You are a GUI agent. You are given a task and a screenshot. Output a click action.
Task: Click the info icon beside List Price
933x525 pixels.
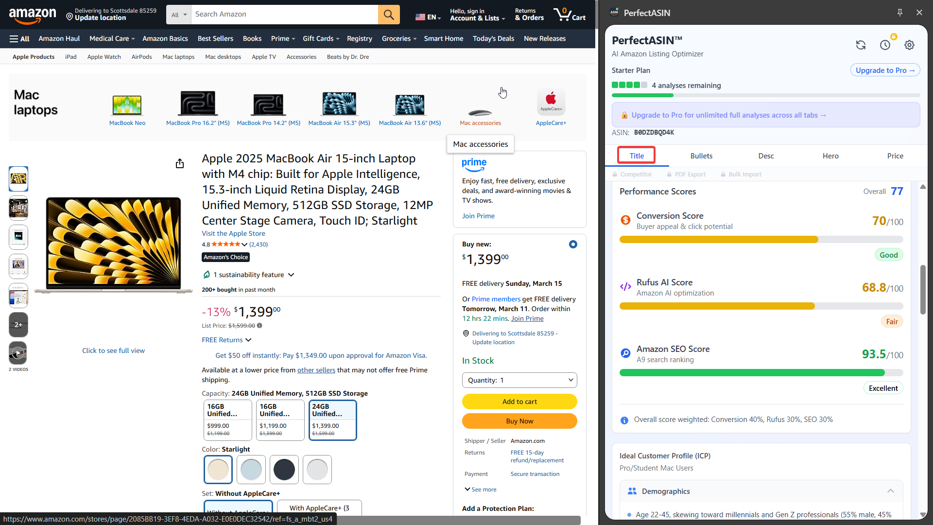pos(259,326)
